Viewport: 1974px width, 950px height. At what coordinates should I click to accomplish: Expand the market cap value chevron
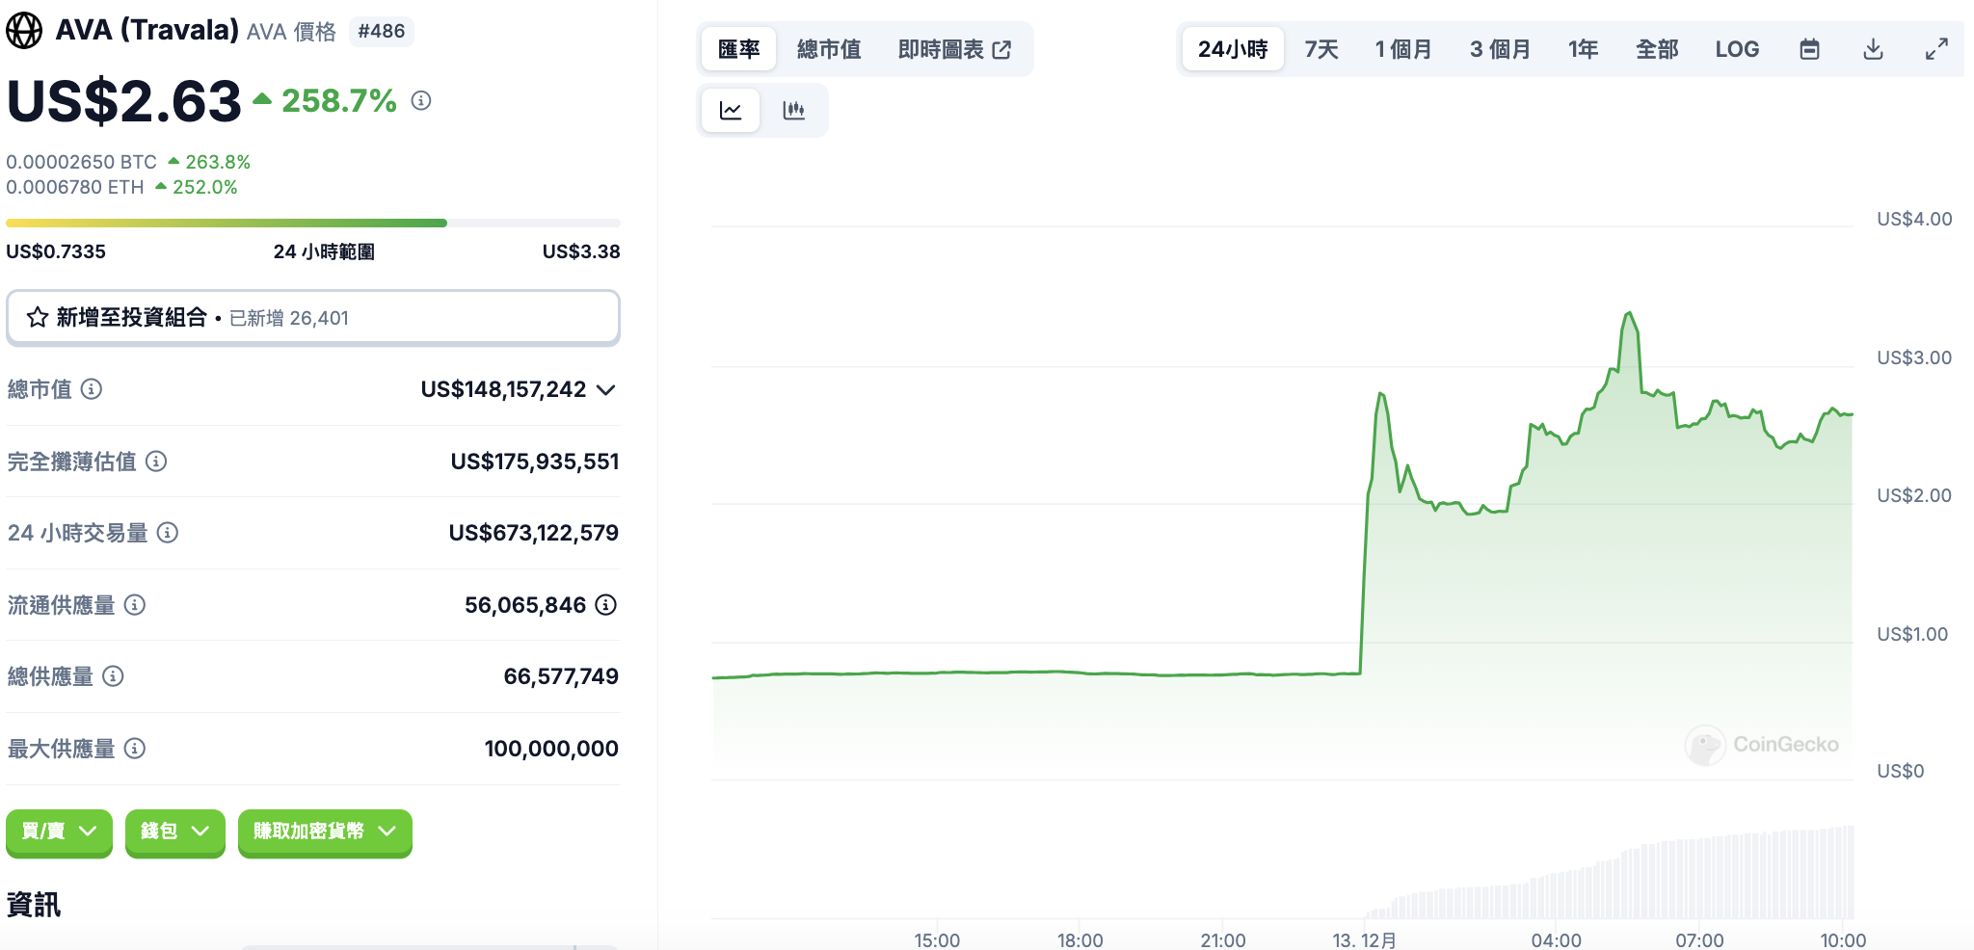tap(606, 389)
